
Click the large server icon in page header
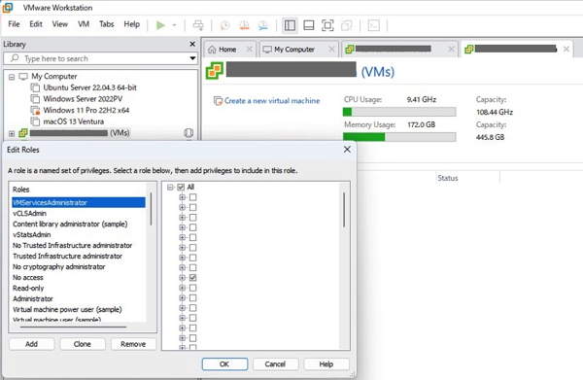215,70
